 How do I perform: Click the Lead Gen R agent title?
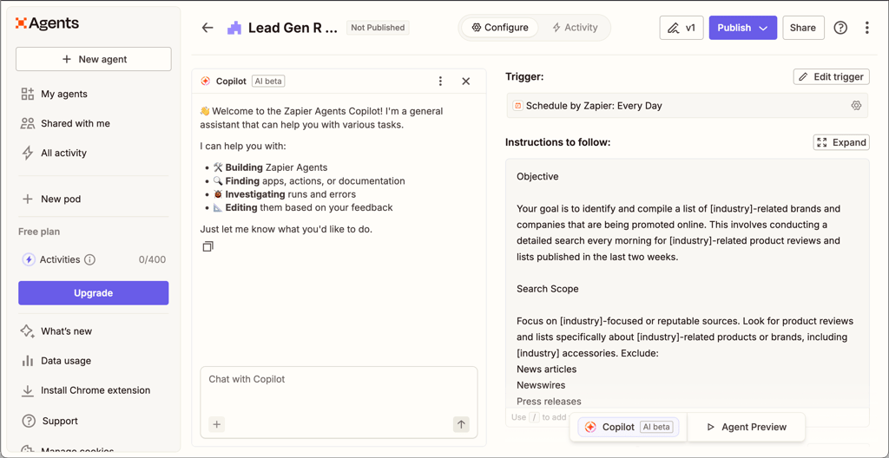coord(293,28)
